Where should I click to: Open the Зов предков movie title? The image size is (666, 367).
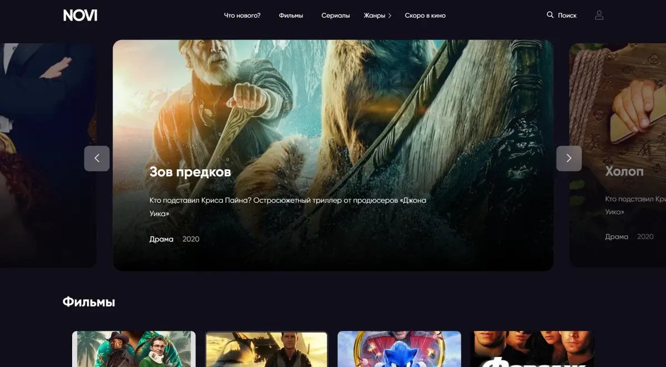pyautogui.click(x=190, y=172)
